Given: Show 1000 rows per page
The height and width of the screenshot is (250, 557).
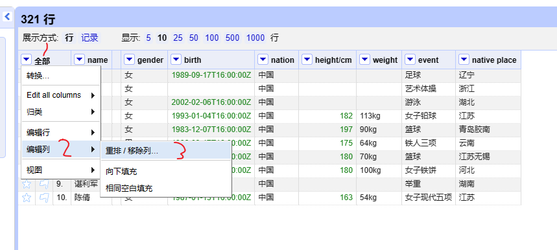Looking at the screenshot, I should coord(255,38).
